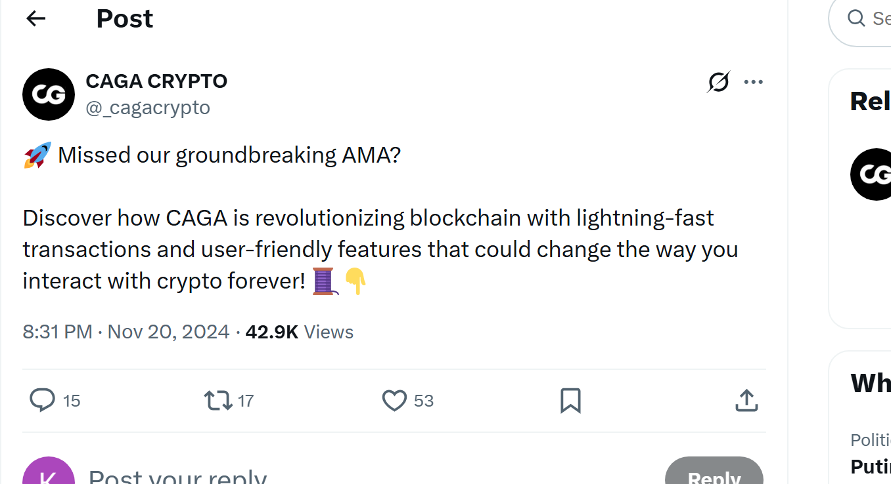
Task: Click the Post your reply input field
Action: pos(177,474)
